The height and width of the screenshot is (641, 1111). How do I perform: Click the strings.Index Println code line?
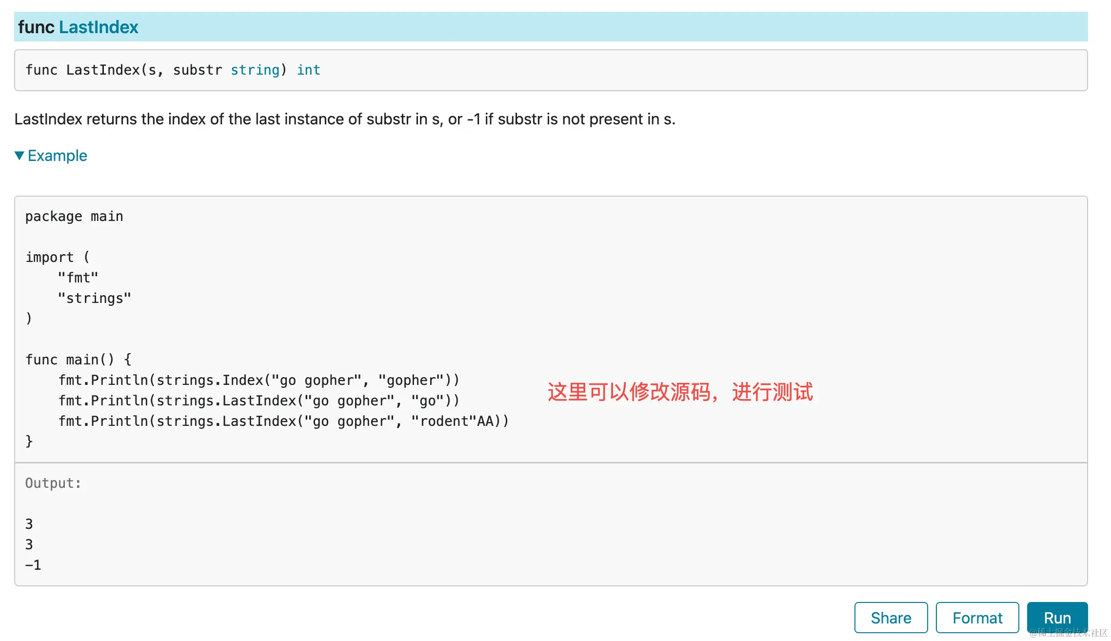click(258, 381)
